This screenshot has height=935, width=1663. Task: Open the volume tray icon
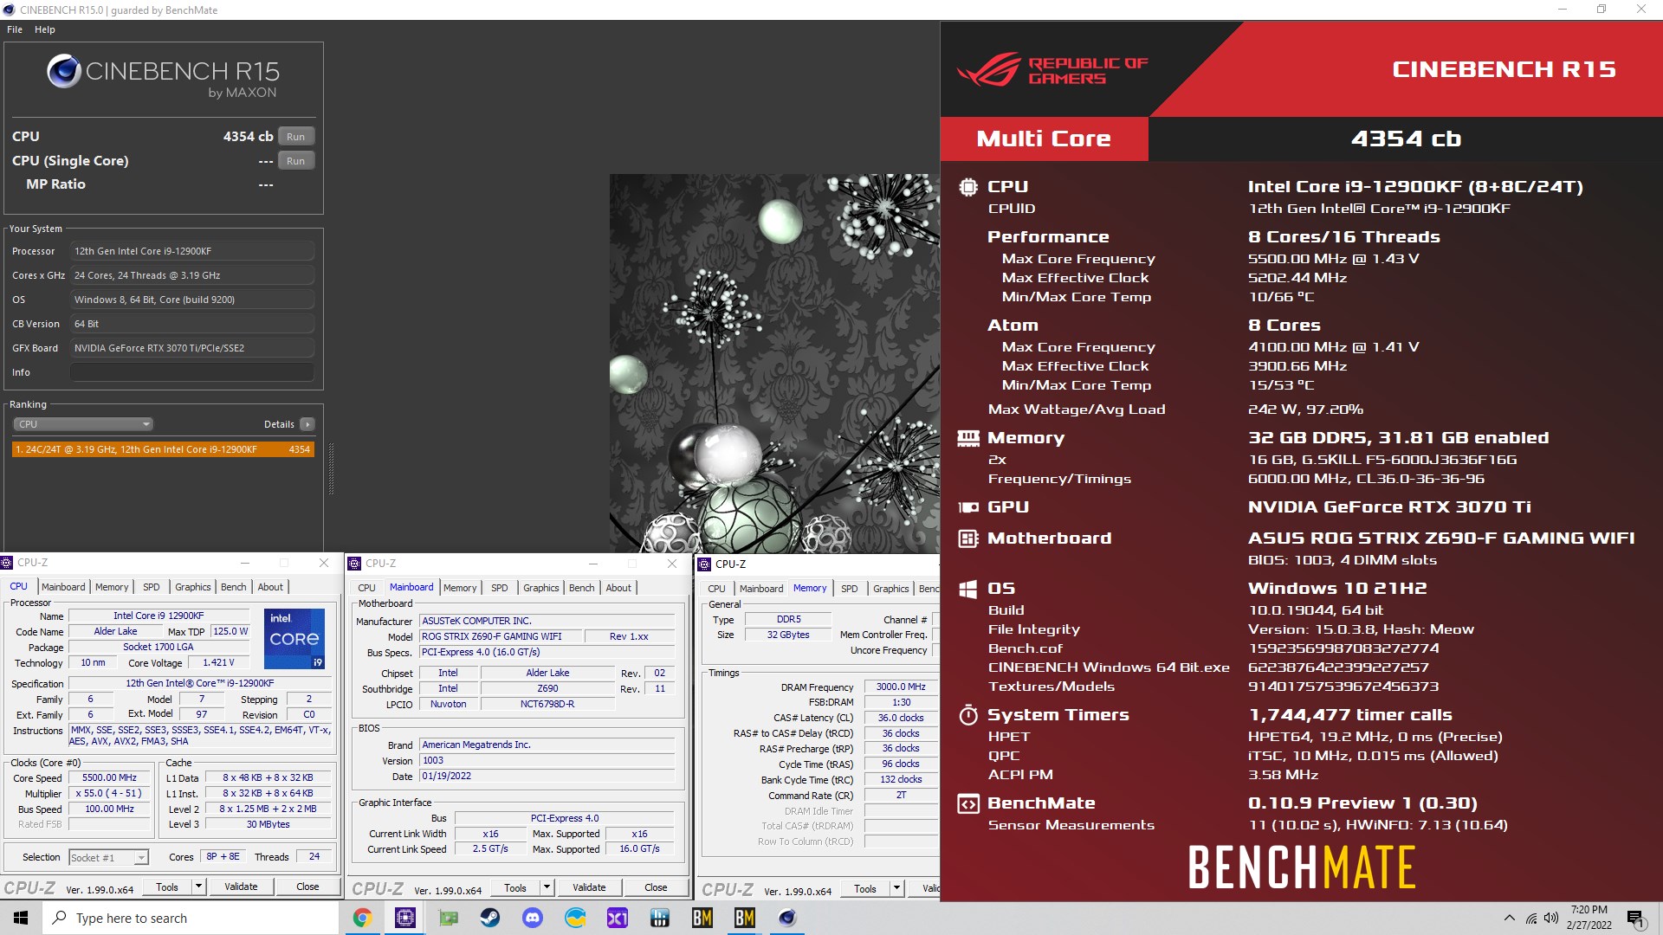pos(1550,918)
